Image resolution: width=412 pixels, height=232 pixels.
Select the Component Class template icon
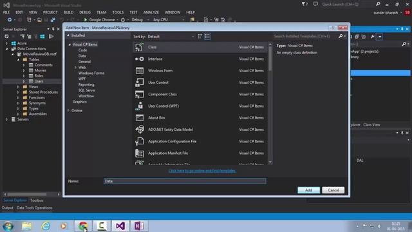(139, 94)
